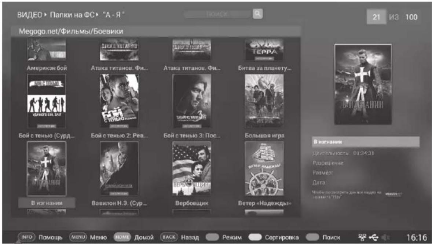This screenshot has width=432, height=244.
Task: Click the Разрешение info row
Action: (x=328, y=163)
